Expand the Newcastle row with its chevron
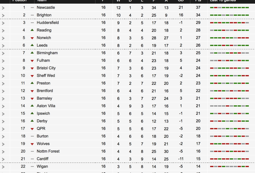This screenshot has height=173, width=255. click(3, 8)
